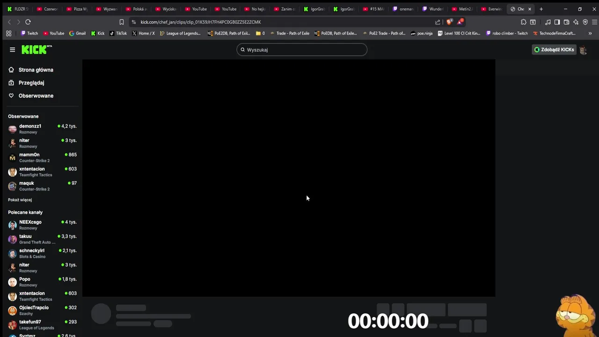Open the PoE2 Trade bookmark
The width and height of the screenshot is (599, 337).
[383, 33]
